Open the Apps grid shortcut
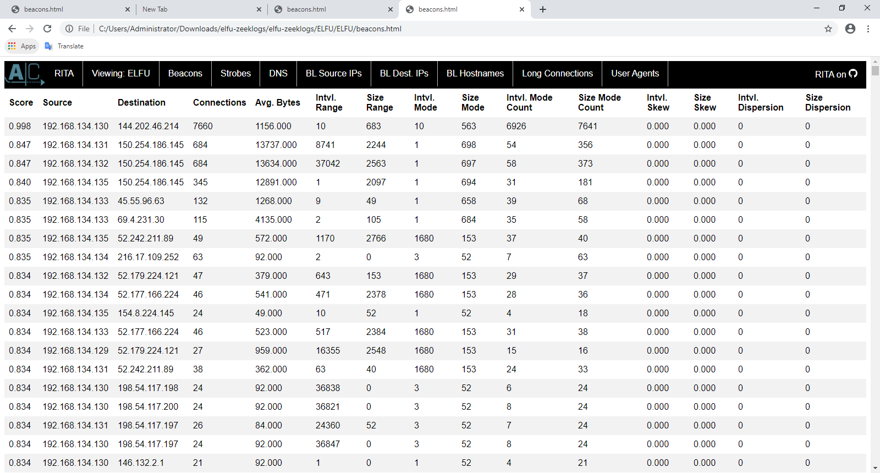This screenshot has width=880, height=473. pyautogui.click(x=22, y=46)
